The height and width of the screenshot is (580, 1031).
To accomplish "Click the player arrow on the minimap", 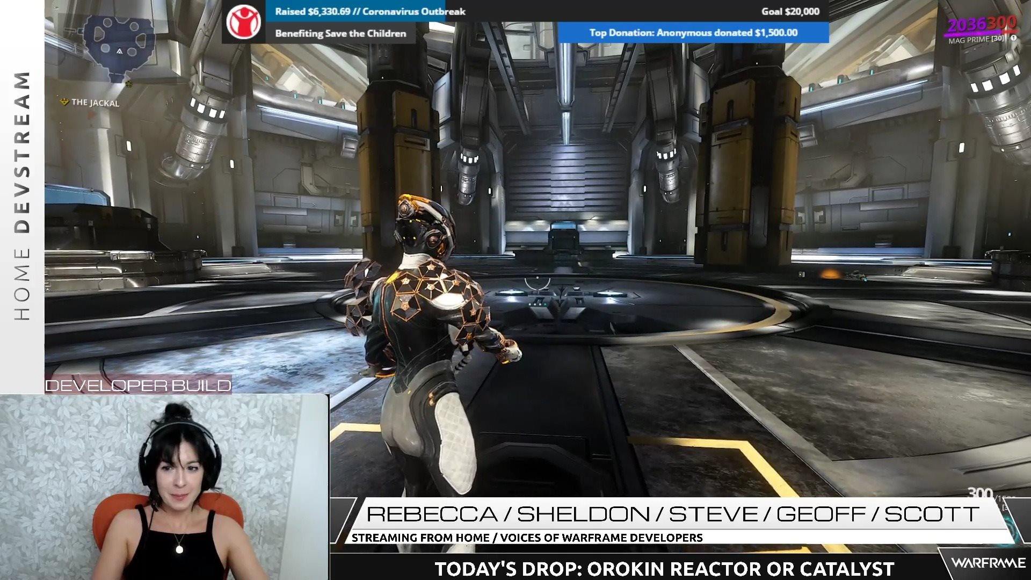I will [x=120, y=51].
